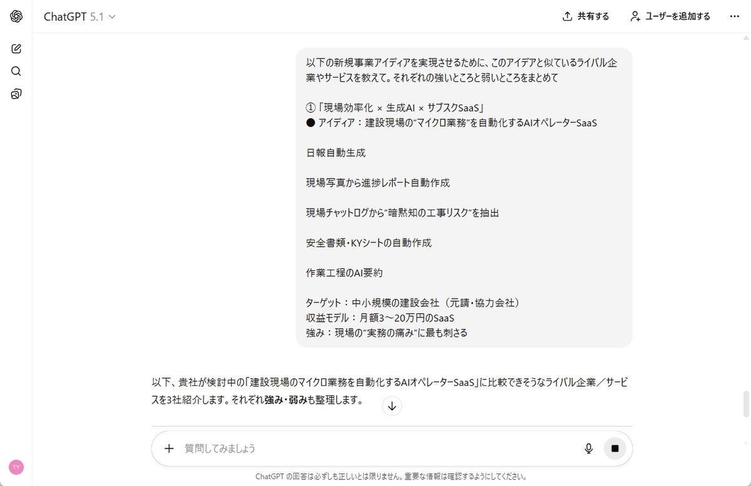The width and height of the screenshot is (751, 486).
Task: Open the three-dot more options menu
Action: pyautogui.click(x=735, y=16)
